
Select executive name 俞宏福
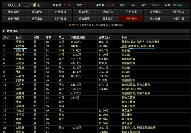click(x=20, y=63)
